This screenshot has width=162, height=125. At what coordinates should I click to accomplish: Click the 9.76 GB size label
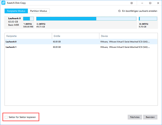[x=143, y=27]
